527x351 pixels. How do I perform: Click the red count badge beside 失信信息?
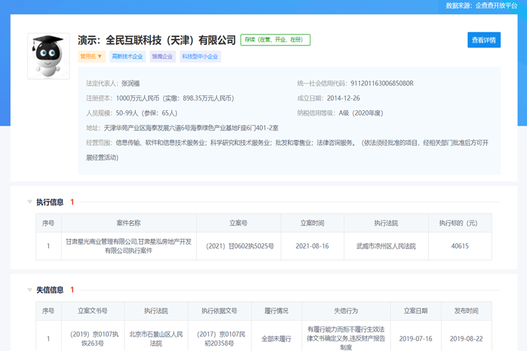(x=72, y=290)
